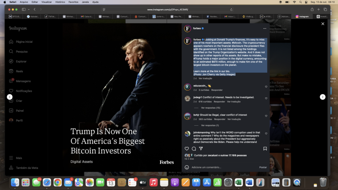Image resolution: width=338 pixels, height=190 pixels.
Task: Close the post overlay with X
Action: 323,24
